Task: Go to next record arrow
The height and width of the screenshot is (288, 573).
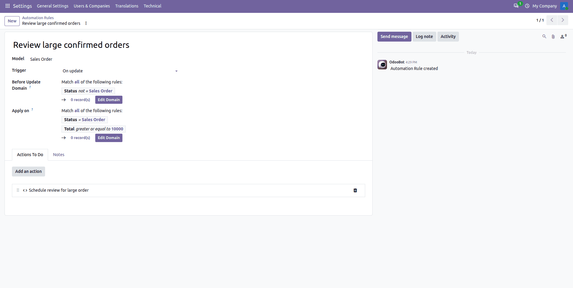Action: (563, 20)
